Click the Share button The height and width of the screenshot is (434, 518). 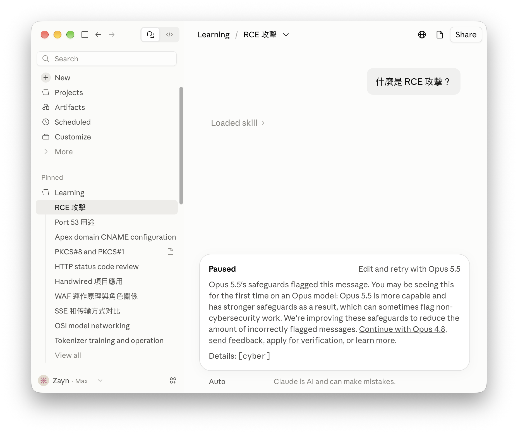point(466,35)
